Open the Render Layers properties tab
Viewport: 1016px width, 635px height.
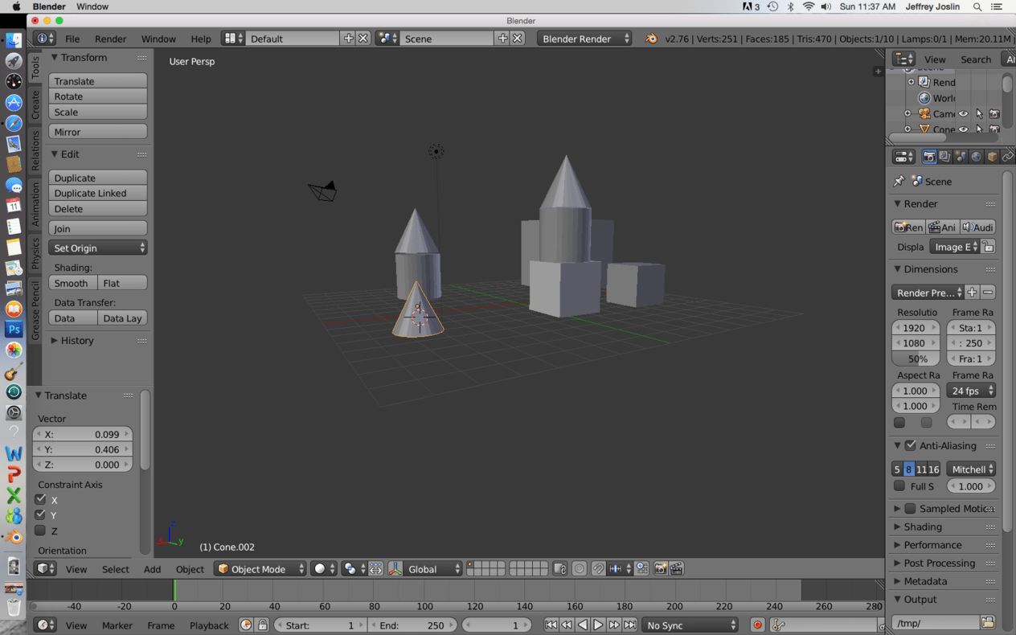pyautogui.click(x=944, y=157)
